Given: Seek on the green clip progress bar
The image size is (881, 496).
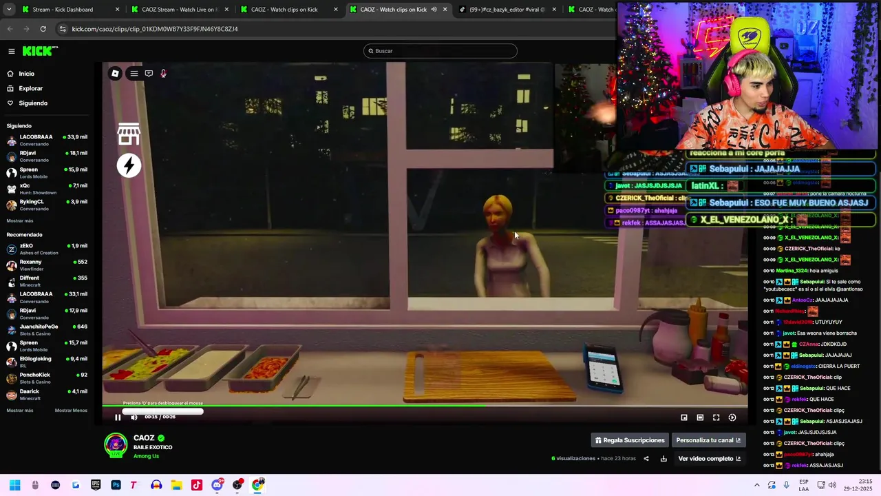Looking at the screenshot, I should [x=425, y=406].
